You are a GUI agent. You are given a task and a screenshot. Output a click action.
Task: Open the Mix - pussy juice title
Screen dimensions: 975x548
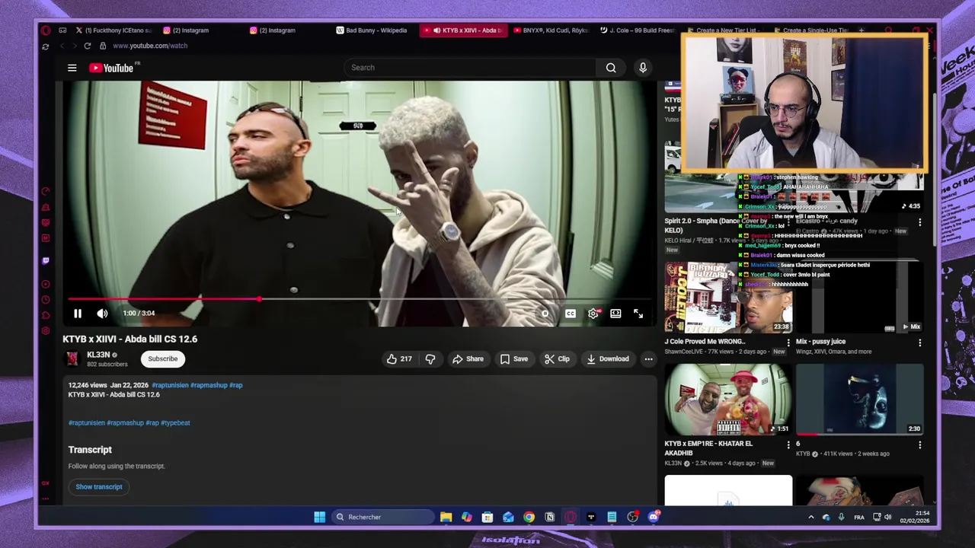click(820, 342)
